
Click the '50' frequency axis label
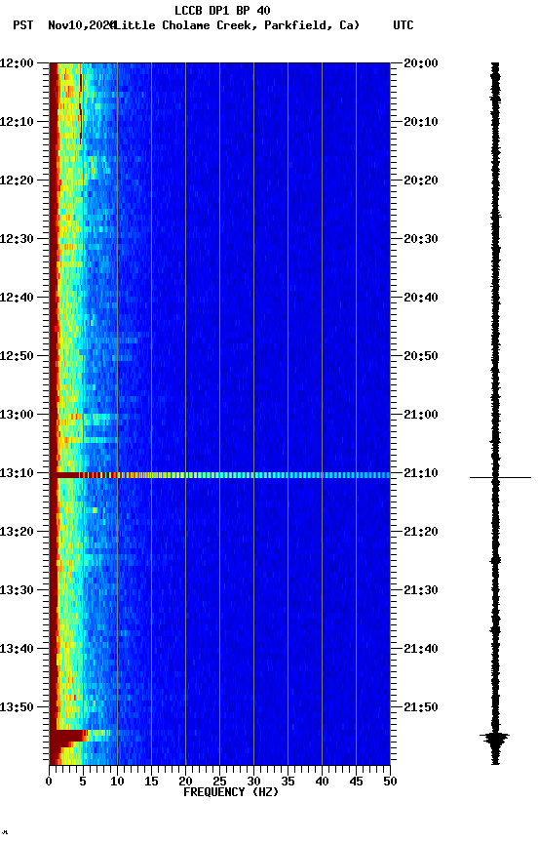point(390,782)
